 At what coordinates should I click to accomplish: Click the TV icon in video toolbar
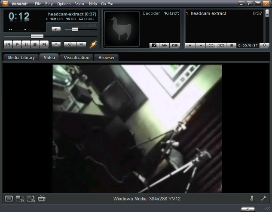click(42, 199)
